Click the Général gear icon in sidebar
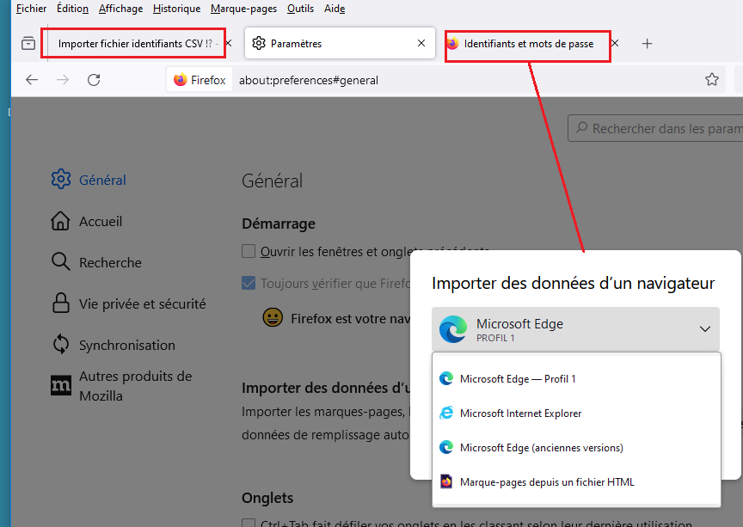This screenshot has width=743, height=527. [x=61, y=179]
